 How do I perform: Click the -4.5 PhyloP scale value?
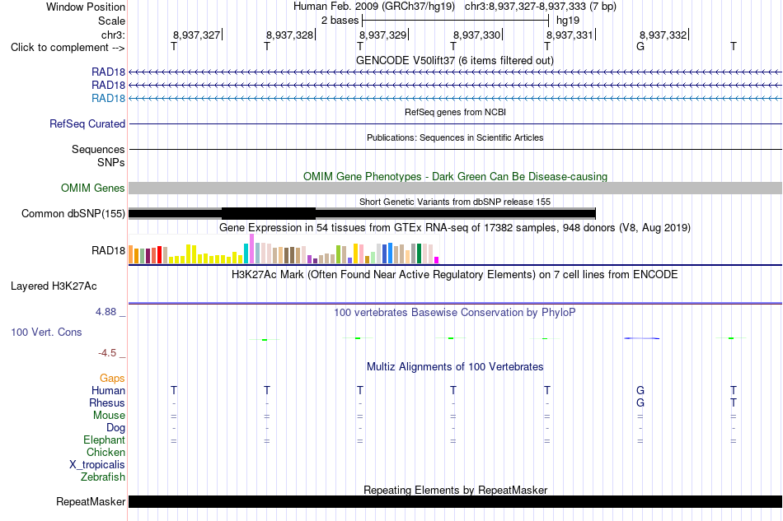107,353
